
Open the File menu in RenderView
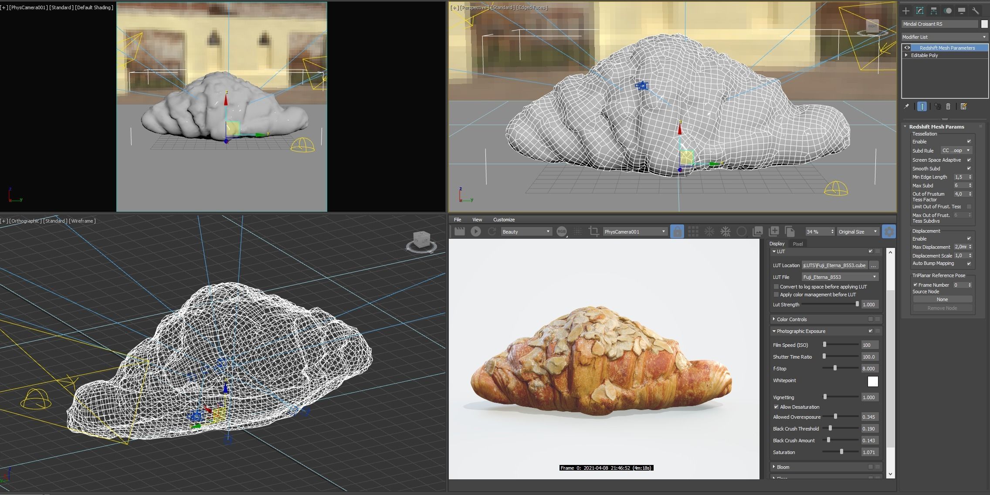(x=457, y=220)
